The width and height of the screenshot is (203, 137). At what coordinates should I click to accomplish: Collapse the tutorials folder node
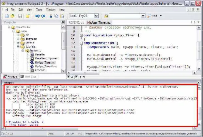click(x=18, y=47)
